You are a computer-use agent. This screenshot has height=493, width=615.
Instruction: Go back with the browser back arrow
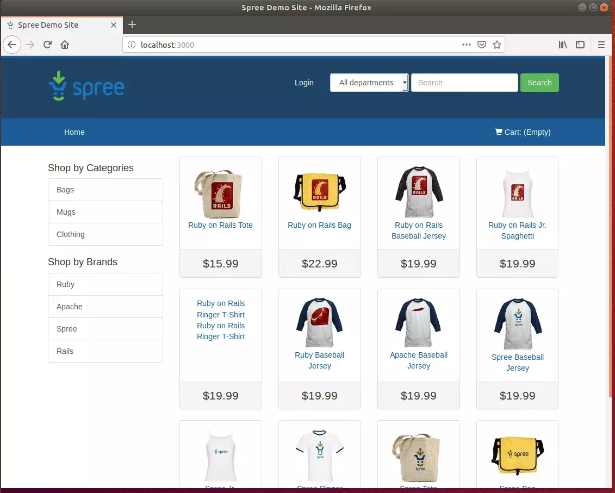click(x=12, y=45)
